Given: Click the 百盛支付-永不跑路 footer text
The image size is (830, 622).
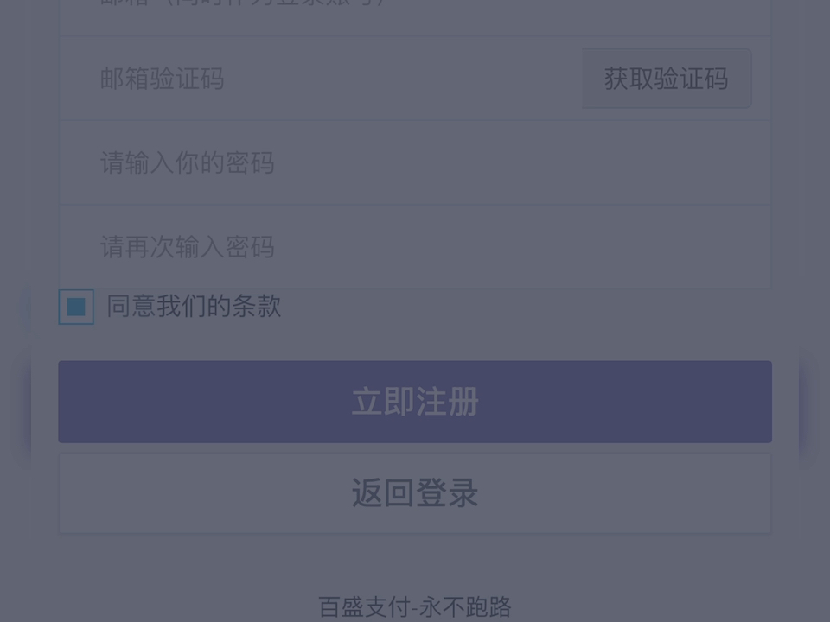Looking at the screenshot, I should pos(415,606).
